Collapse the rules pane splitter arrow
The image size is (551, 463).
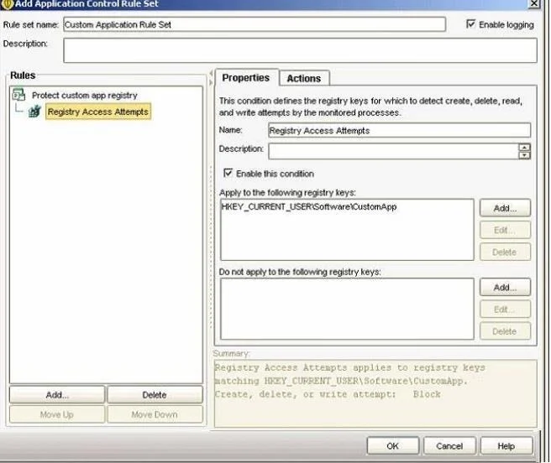tap(211, 74)
